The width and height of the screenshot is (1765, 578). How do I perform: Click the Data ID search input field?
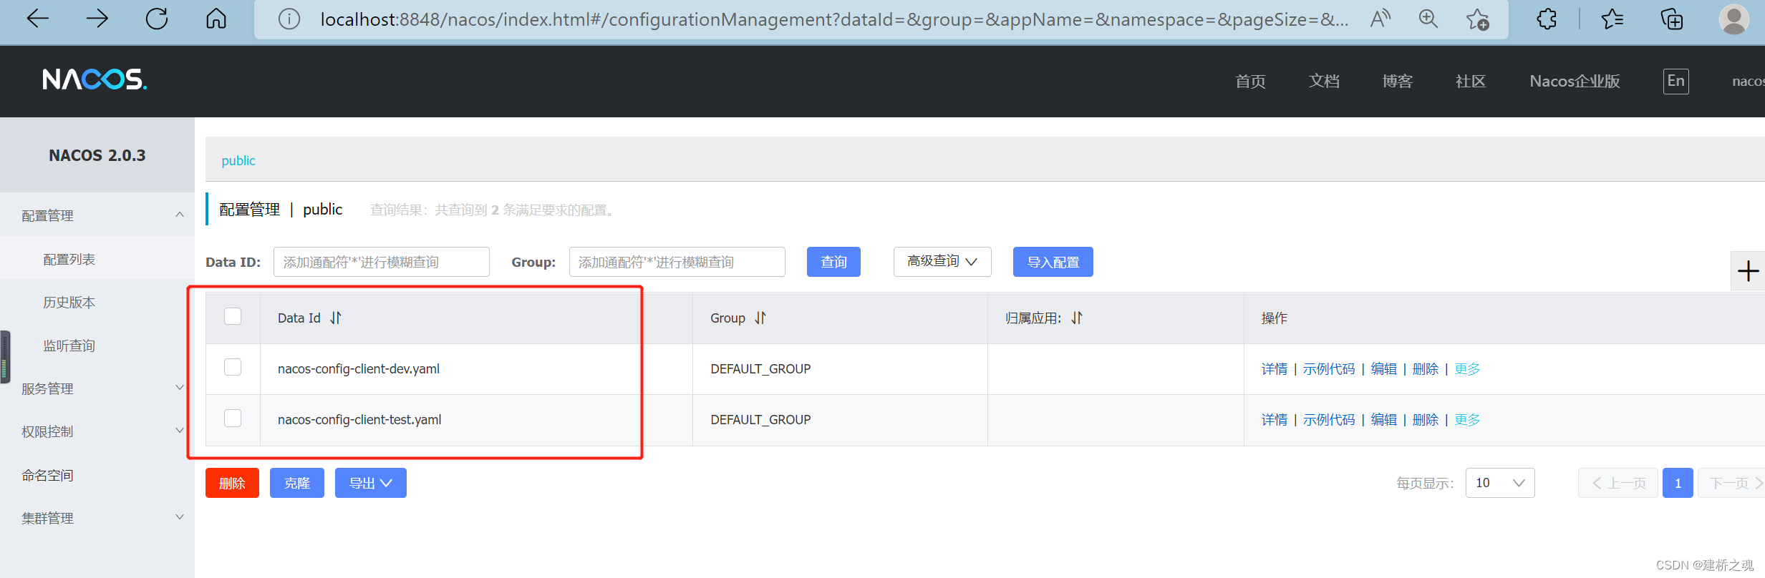[381, 262]
